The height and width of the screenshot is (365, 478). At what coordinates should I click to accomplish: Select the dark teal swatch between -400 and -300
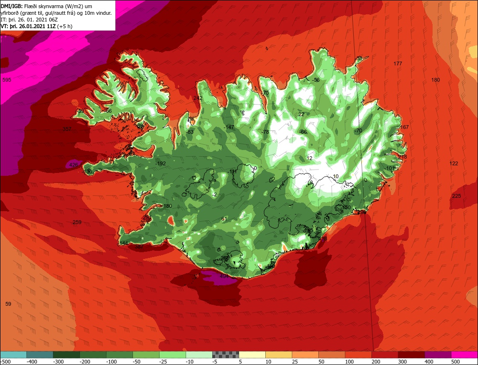tap(40, 354)
